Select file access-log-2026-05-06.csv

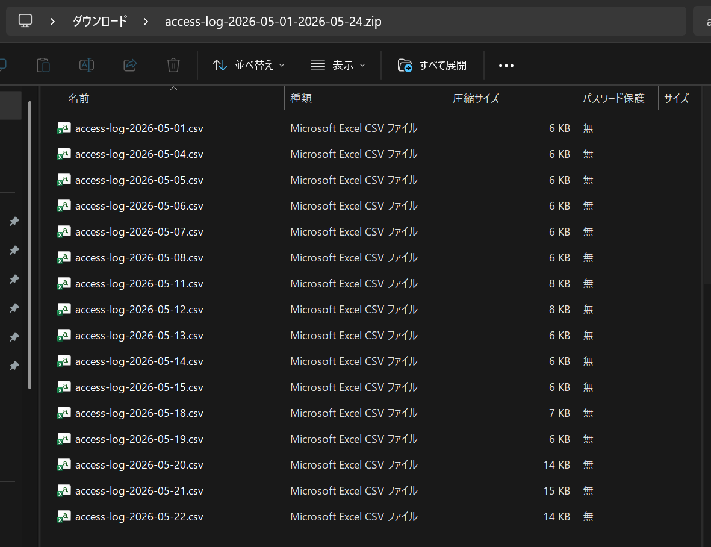tap(139, 206)
